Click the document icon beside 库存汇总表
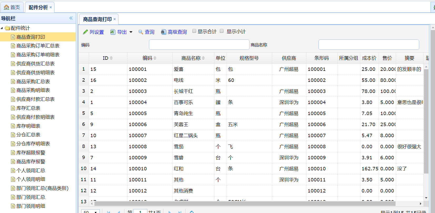The image size is (435, 213). pos(13,108)
